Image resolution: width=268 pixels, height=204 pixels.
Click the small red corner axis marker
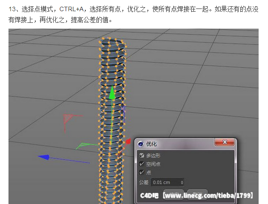(68, 119)
